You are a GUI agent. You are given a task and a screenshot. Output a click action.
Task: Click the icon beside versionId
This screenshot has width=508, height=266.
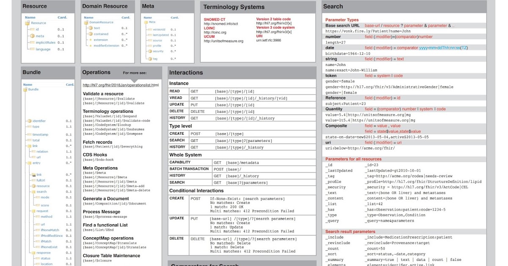[149, 29]
